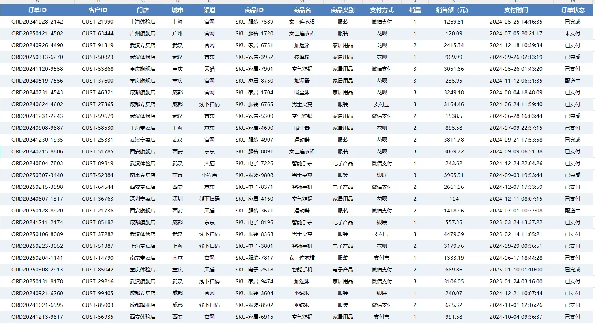Click the SKU-电子-7226 cell
The width and height of the screenshot is (595, 325).
coord(254,163)
